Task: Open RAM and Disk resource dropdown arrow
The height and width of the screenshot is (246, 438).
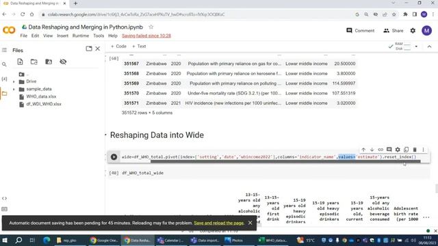Action: coord(416,46)
